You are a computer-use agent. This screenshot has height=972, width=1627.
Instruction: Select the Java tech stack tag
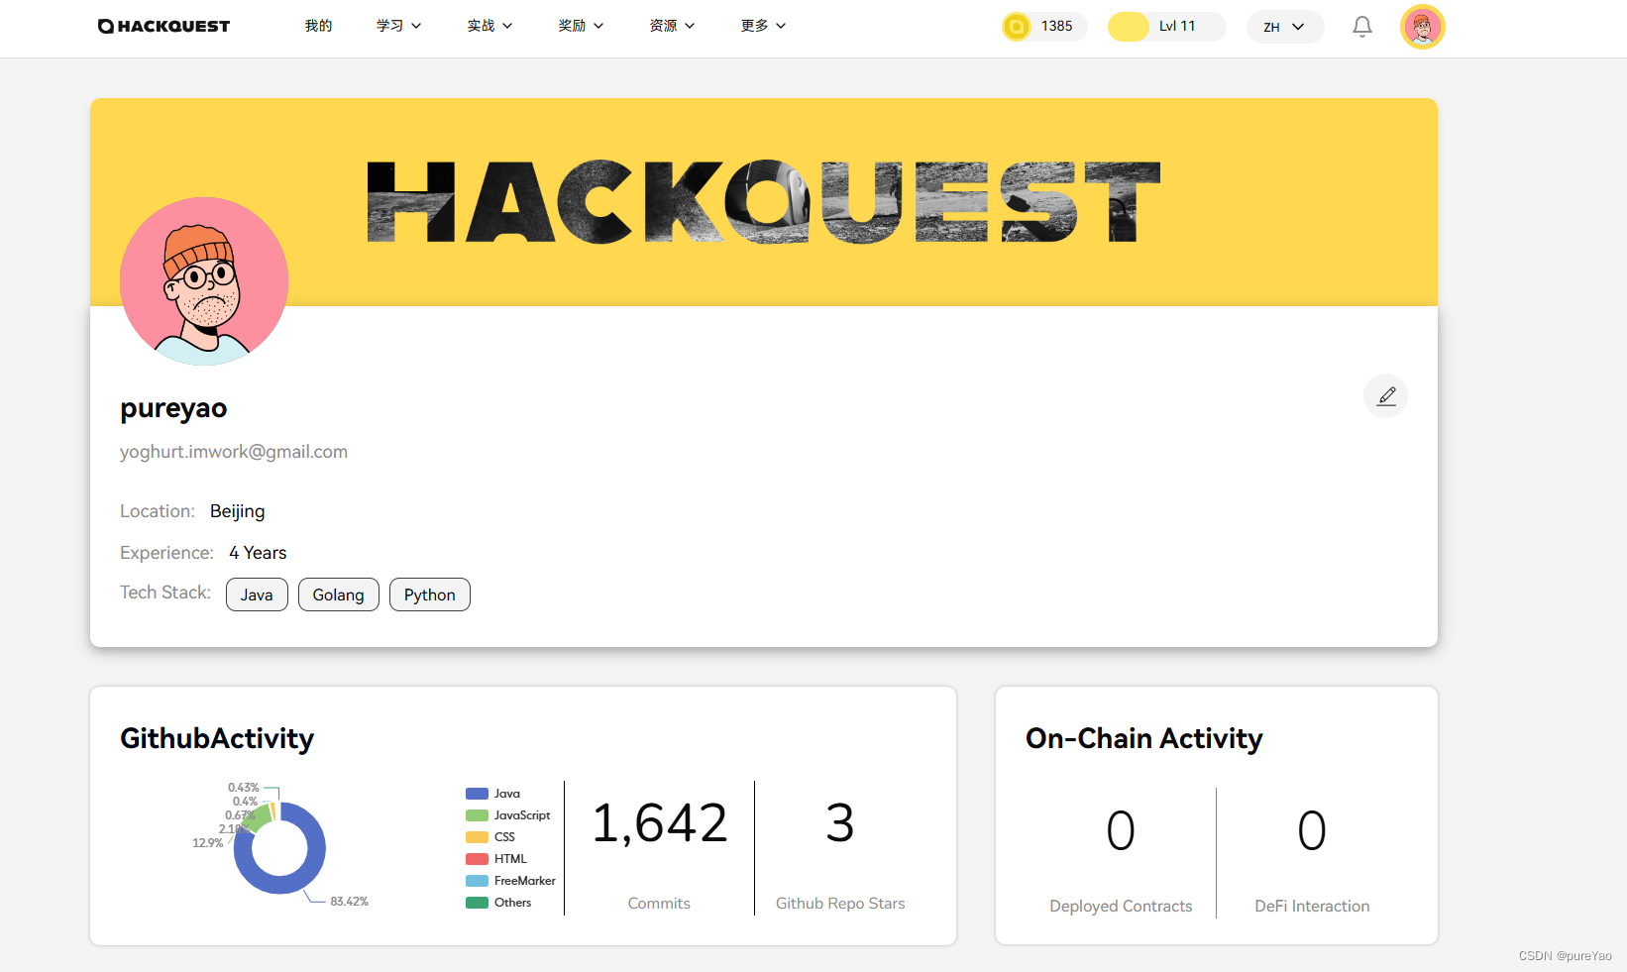click(x=257, y=594)
